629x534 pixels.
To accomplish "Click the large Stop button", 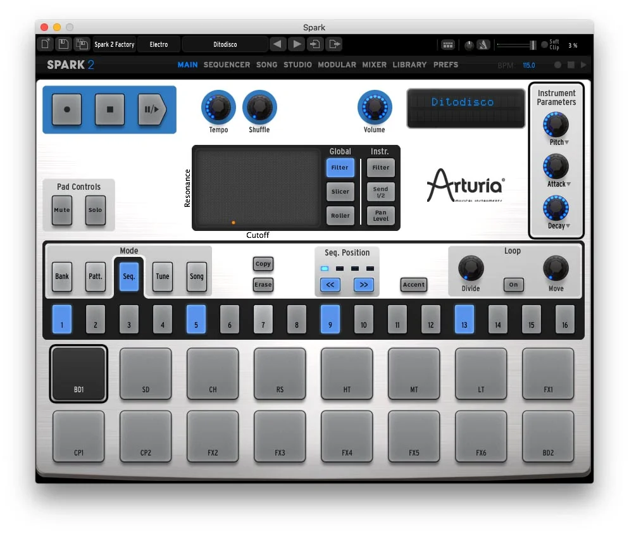I will point(110,109).
